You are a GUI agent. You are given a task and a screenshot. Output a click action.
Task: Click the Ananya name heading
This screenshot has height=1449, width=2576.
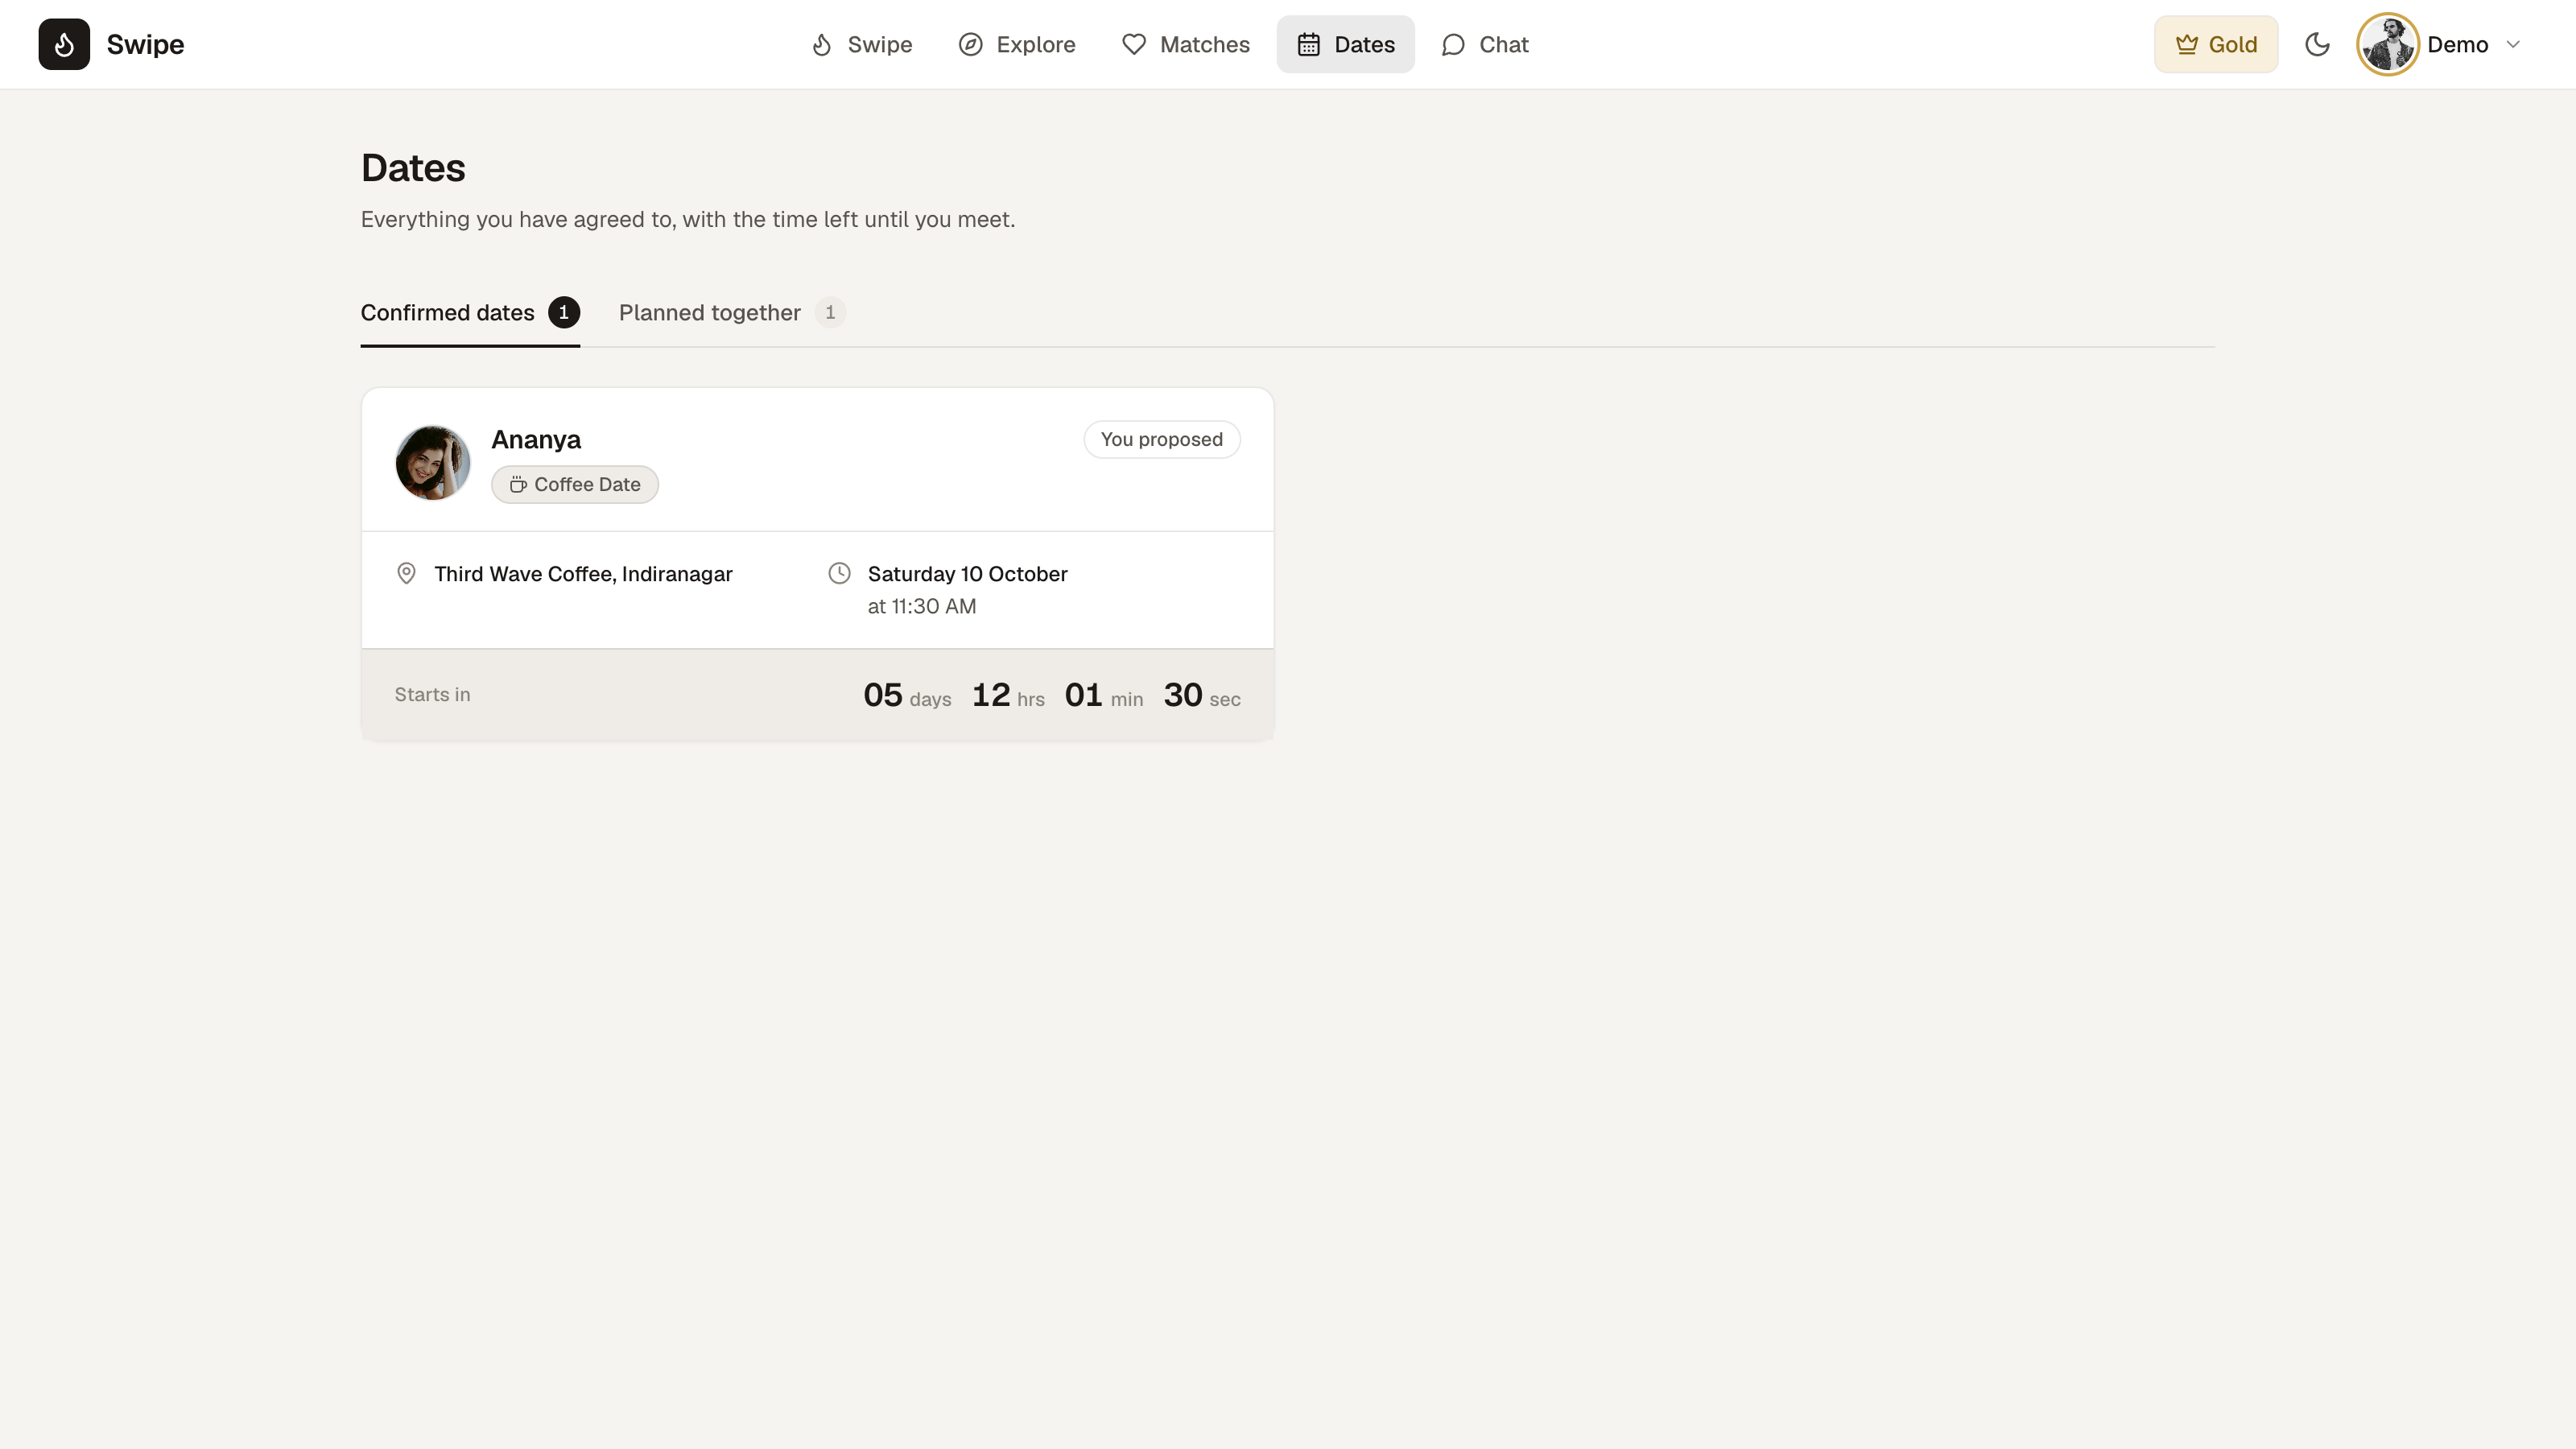pyautogui.click(x=536, y=439)
